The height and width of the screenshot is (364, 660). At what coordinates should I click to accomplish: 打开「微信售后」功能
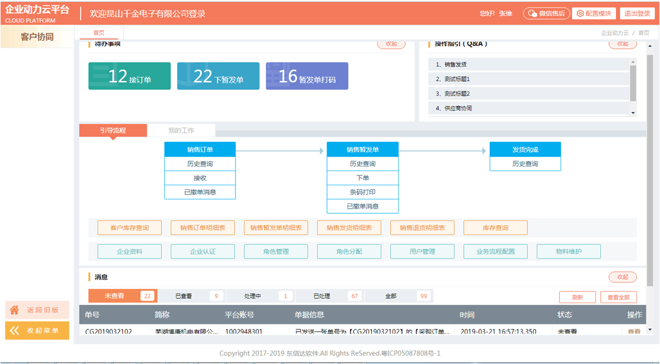pos(546,13)
